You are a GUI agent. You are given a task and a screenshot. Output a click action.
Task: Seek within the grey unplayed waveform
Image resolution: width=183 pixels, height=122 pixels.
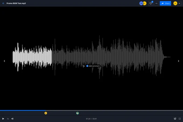(111, 57)
